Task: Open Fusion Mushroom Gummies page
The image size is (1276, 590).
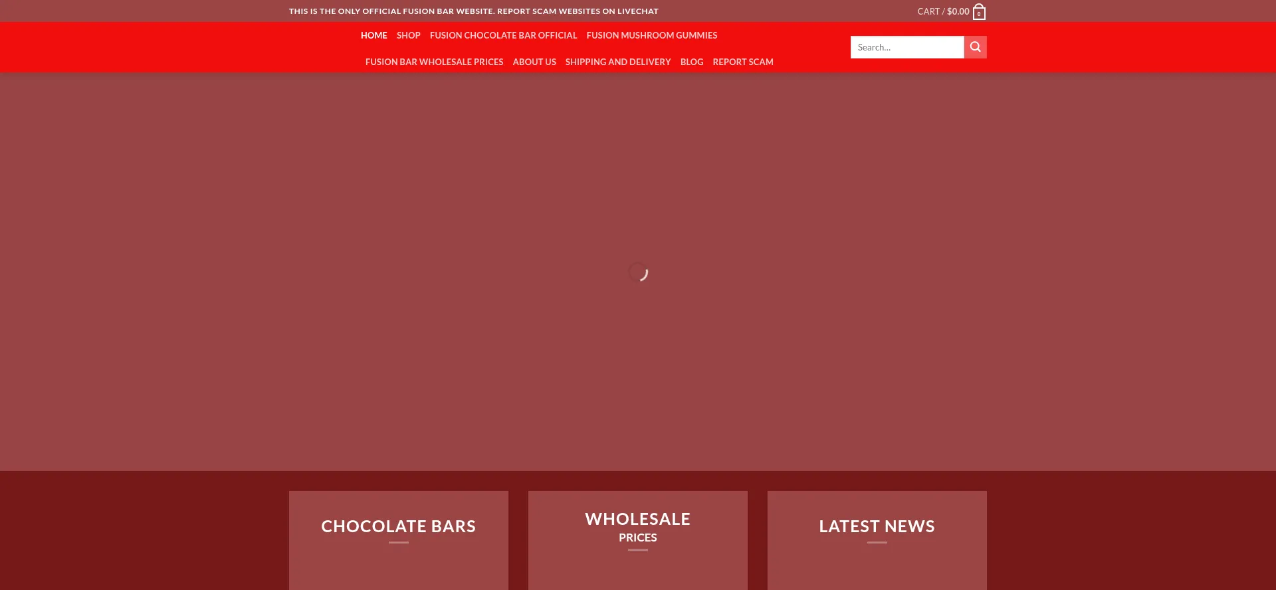Action: tap(652, 35)
